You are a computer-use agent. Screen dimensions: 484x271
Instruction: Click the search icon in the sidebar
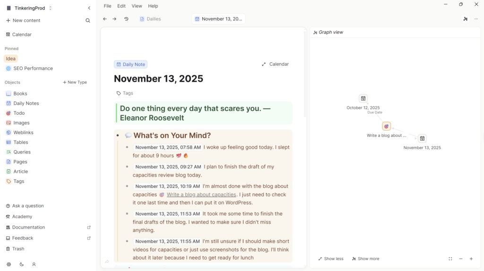click(x=88, y=21)
